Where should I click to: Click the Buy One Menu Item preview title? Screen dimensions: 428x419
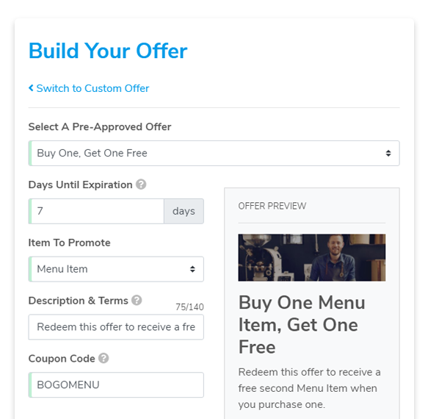point(302,325)
